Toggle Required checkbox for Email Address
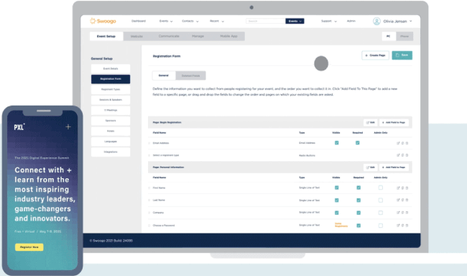The height and width of the screenshot is (276, 467). [x=358, y=143]
